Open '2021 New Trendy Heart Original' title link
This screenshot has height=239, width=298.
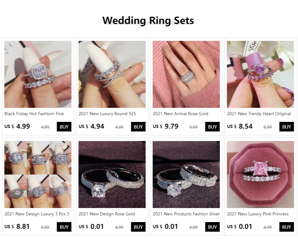[x=259, y=114]
